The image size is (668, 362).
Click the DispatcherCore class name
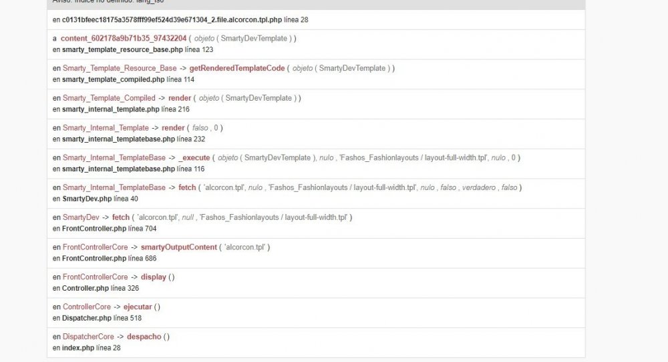88,337
